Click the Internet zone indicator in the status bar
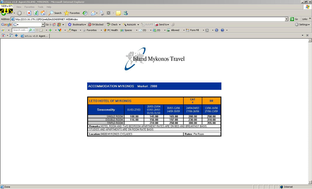The height and width of the screenshot is (189, 312). tap(286, 187)
